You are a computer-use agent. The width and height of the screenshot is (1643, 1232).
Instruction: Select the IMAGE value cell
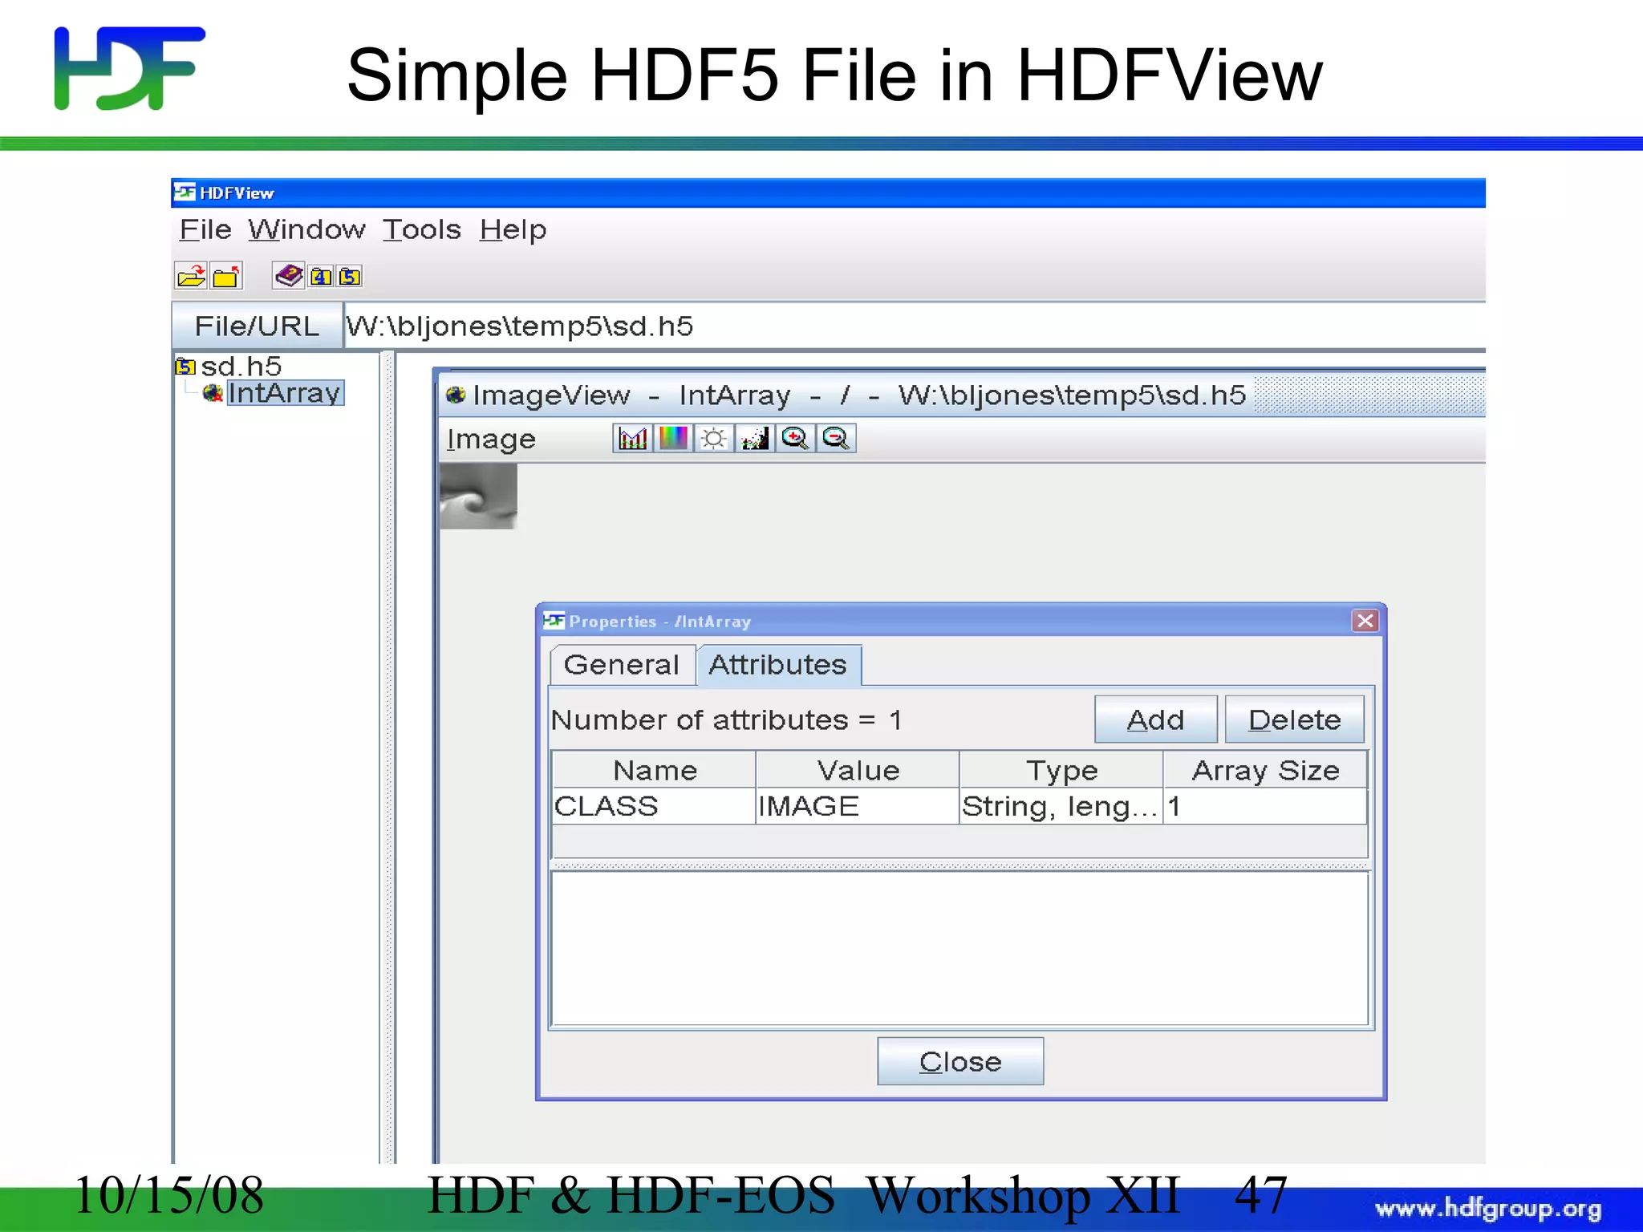(858, 806)
